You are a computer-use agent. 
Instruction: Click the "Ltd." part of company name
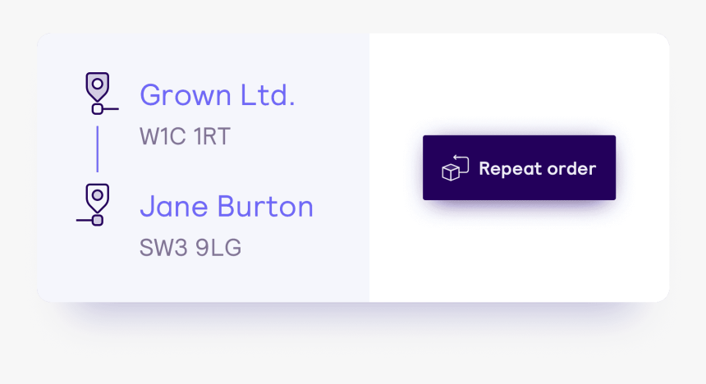tap(268, 95)
